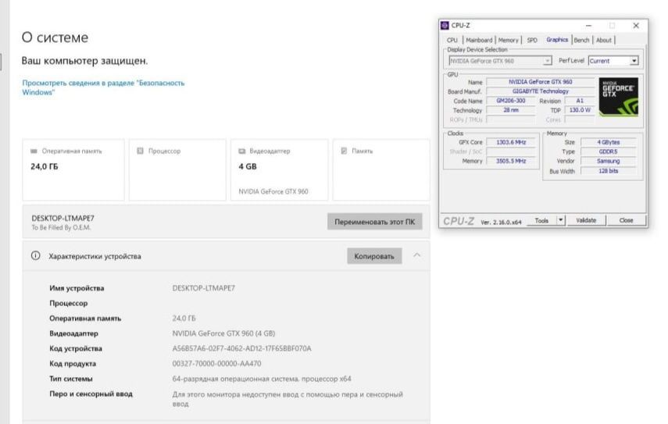Click the Копировать button
Screen dimensions: 668x424
point(374,256)
